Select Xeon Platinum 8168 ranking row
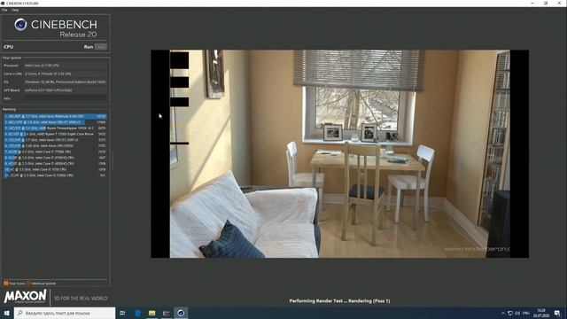This screenshot has width=567, height=319. (55, 116)
